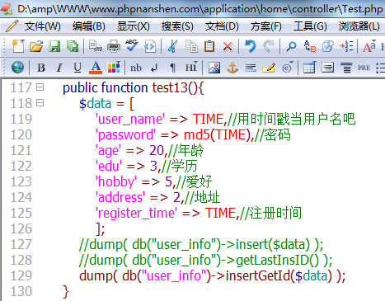The height and width of the screenshot is (301, 385).
Task: Click line number 129 in the gutter
Action: pos(21,275)
